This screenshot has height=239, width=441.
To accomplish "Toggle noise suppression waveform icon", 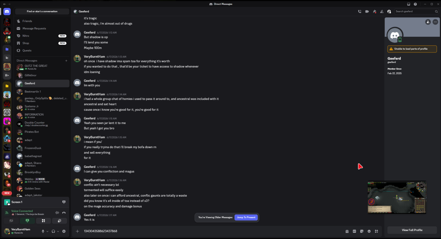I will pos(57,213).
